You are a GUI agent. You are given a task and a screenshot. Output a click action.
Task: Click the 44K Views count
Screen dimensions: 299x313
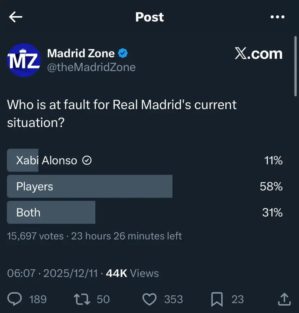[132, 273]
